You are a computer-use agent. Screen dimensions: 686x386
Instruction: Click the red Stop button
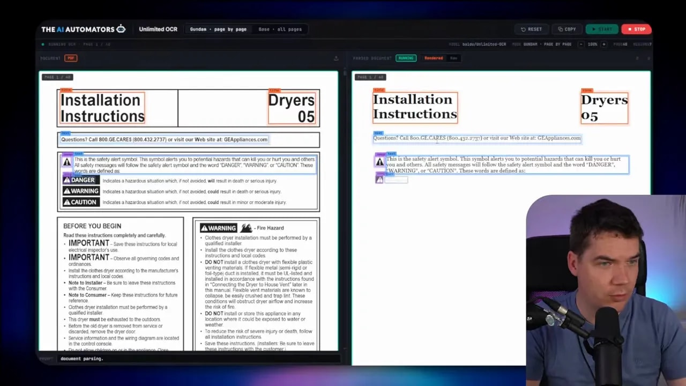[637, 29]
